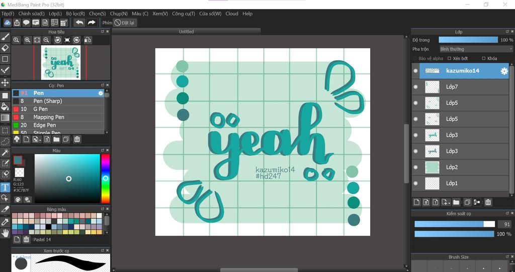
Task: Flip the navigator view horizontally
Action: [88, 40]
